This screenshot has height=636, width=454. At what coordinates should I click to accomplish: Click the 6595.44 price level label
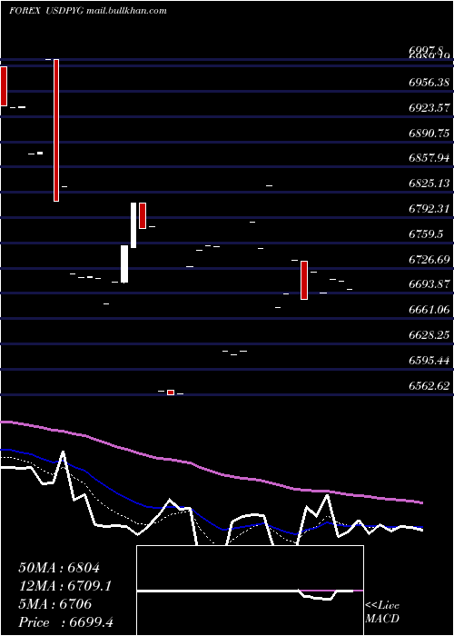point(429,360)
